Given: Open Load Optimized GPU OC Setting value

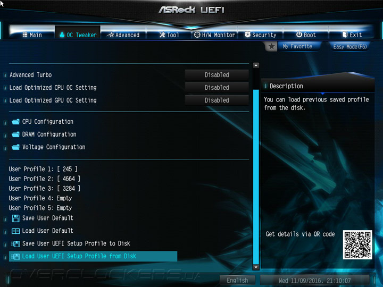Looking at the screenshot, I should (217, 100).
